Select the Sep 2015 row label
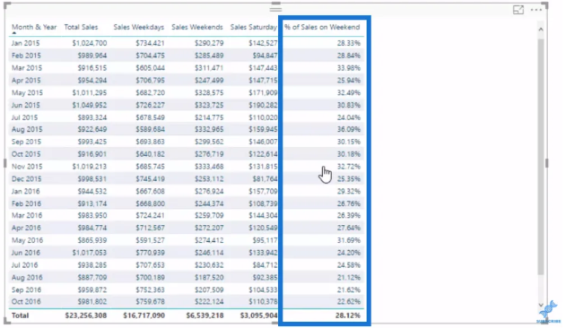 [x=26, y=142]
